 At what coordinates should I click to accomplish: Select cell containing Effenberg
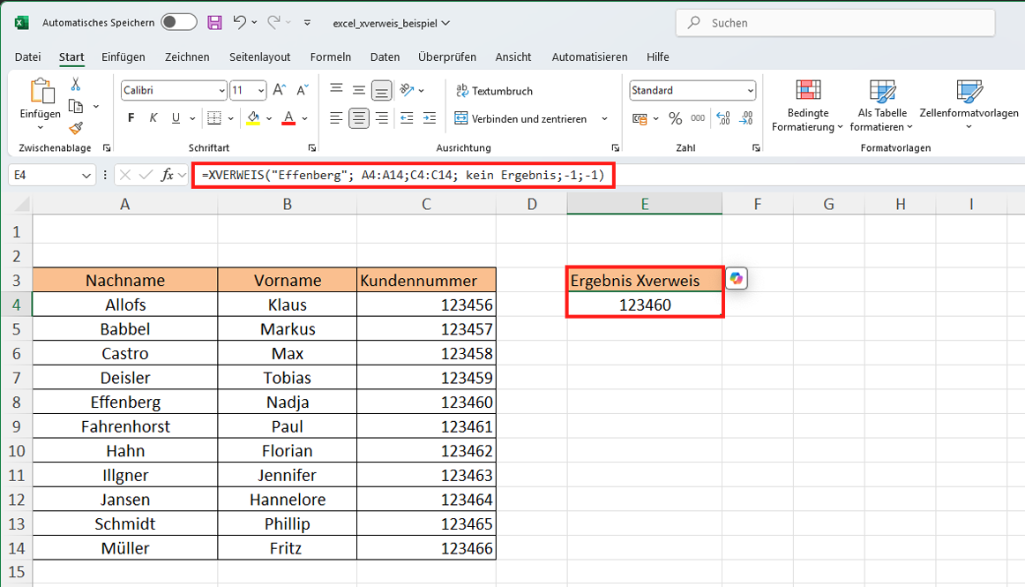click(125, 402)
